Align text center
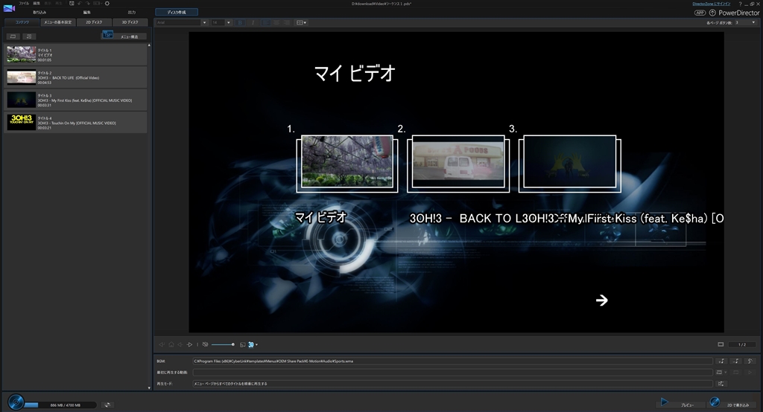The height and width of the screenshot is (412, 763). [x=276, y=22]
